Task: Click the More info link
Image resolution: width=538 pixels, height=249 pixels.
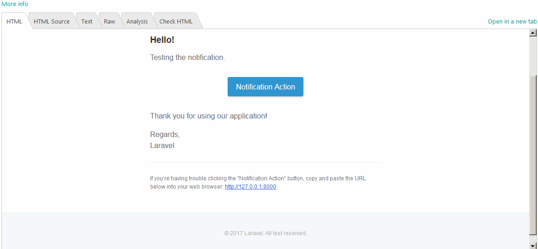Action: (x=15, y=4)
